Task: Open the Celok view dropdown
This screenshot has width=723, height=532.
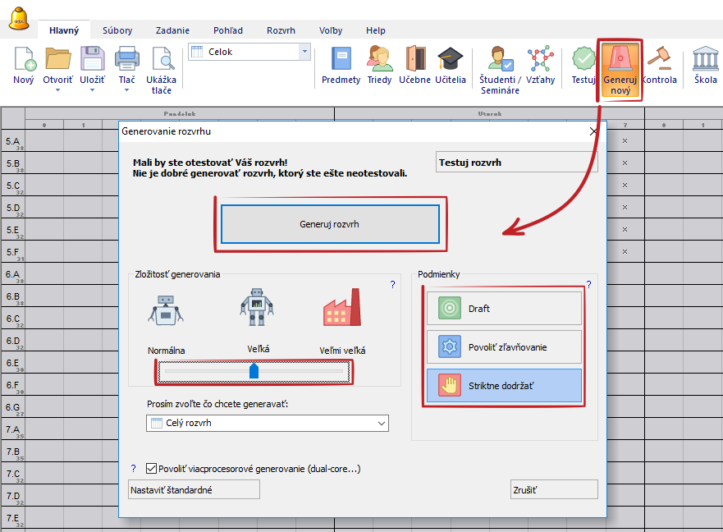Action: (304, 52)
